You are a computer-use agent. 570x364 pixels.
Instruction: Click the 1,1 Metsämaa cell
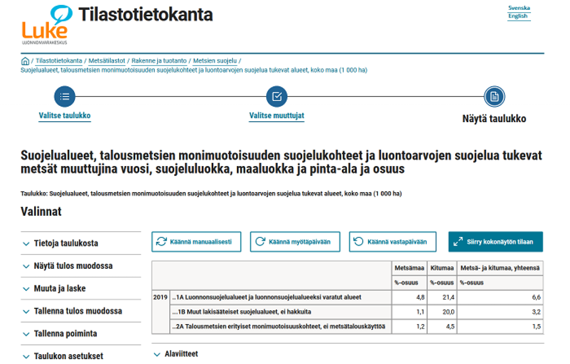pyautogui.click(x=409, y=312)
